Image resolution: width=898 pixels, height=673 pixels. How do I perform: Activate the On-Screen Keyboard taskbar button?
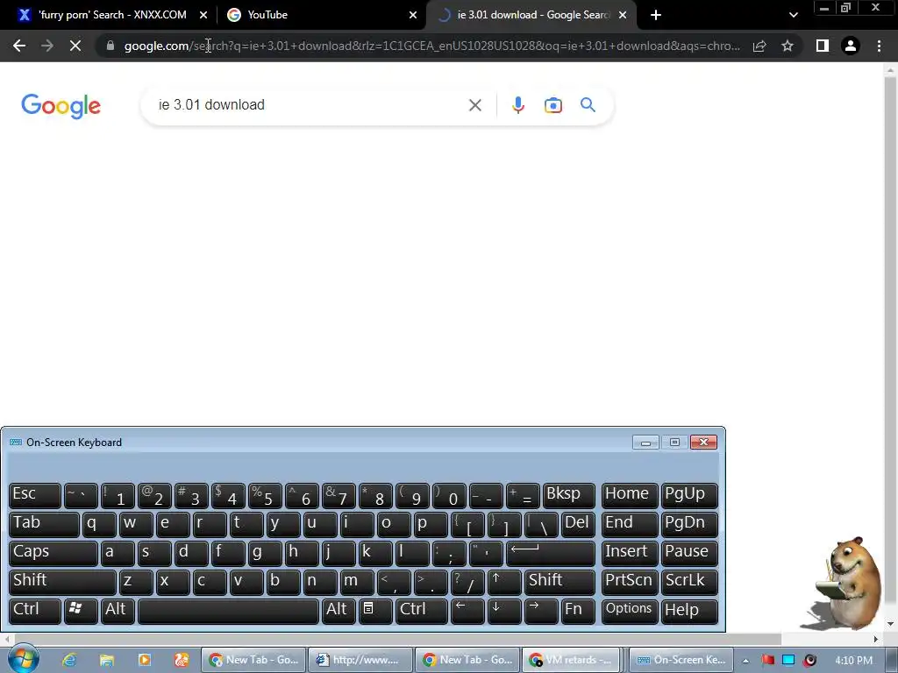tap(681, 660)
